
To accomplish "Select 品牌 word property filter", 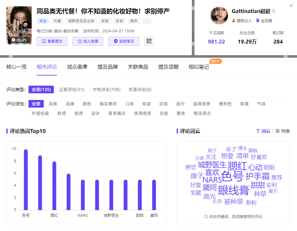I will pos(70,104).
